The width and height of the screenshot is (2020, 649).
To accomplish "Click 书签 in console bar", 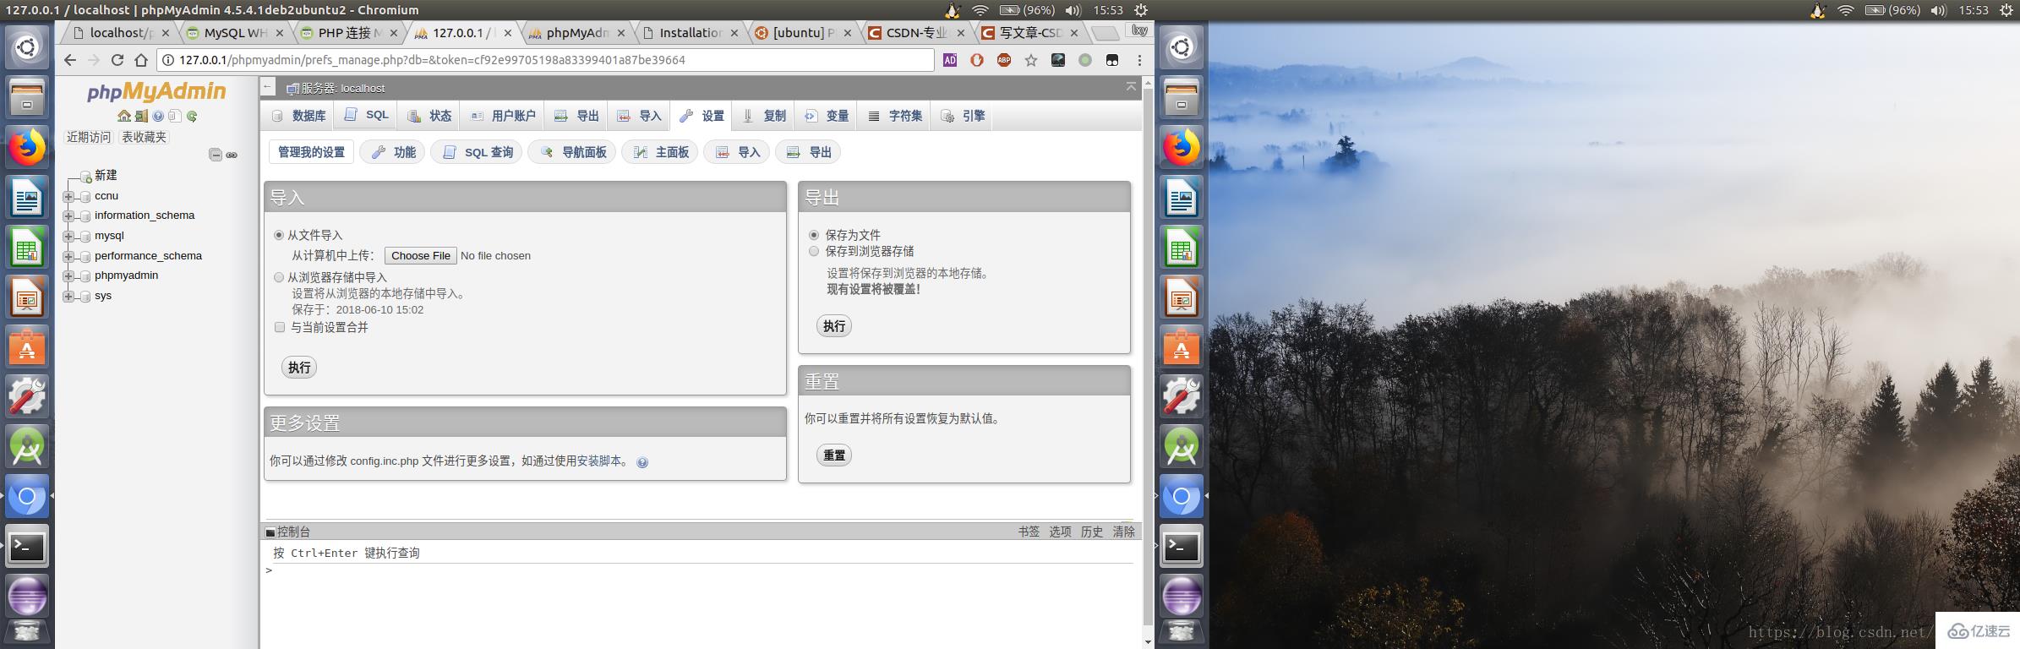I will point(1029,532).
